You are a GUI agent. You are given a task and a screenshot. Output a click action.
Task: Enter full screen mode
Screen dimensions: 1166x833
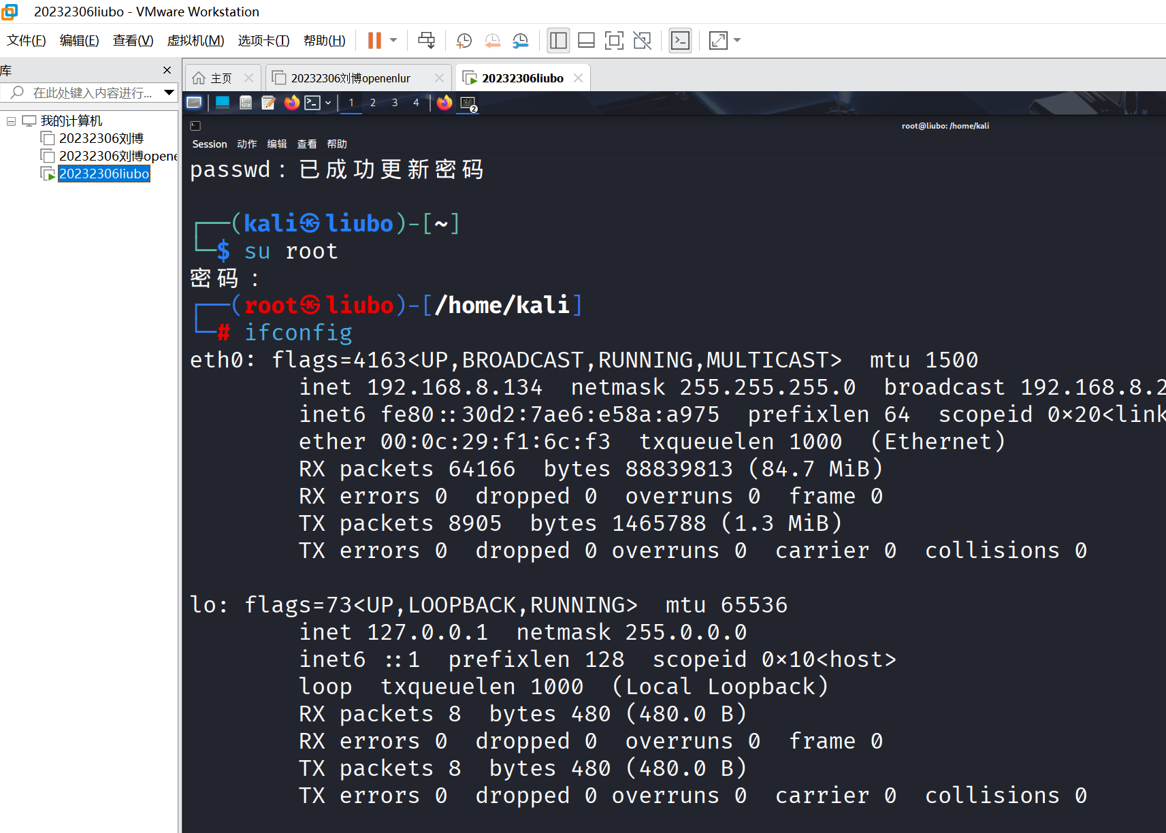pyautogui.click(x=614, y=41)
